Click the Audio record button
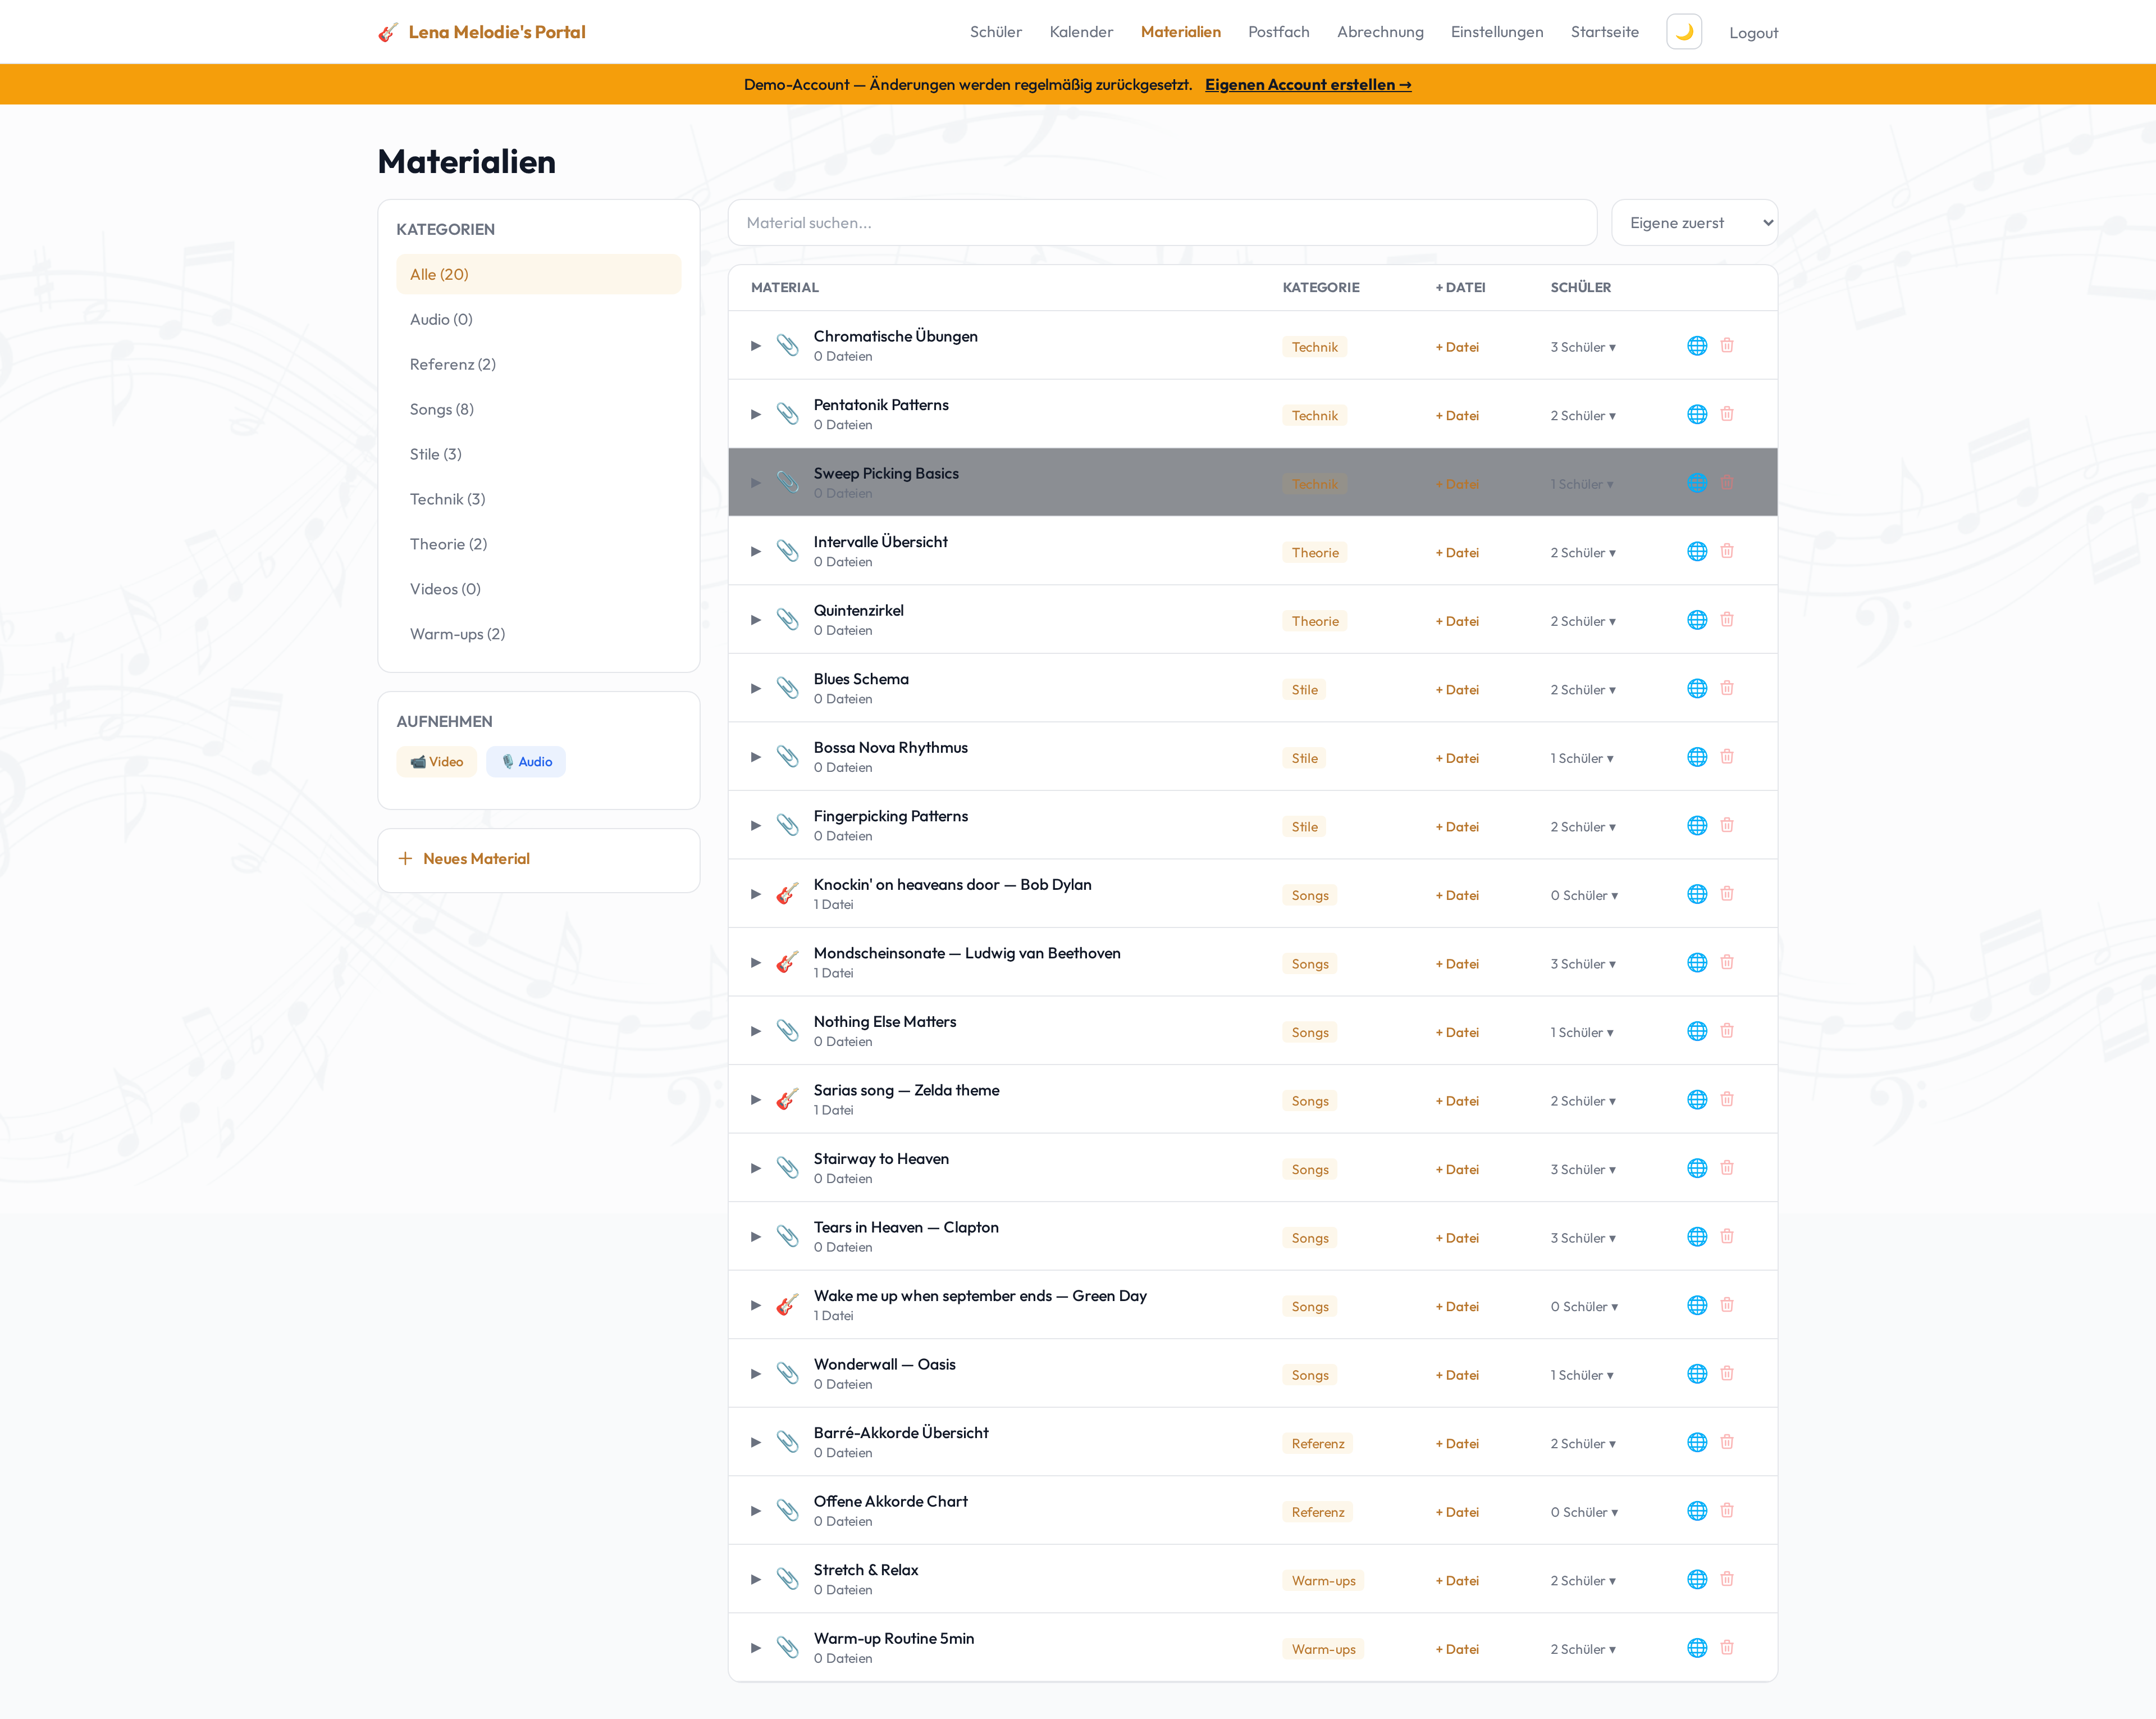This screenshot has height=1719, width=2156. coord(526,761)
